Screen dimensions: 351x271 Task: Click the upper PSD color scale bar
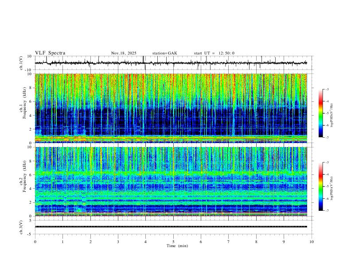coord(320,113)
